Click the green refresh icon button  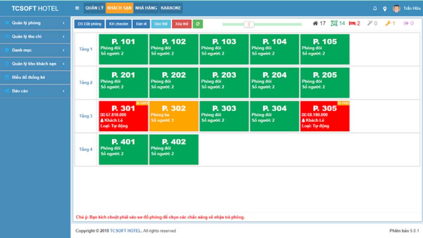click(x=198, y=24)
